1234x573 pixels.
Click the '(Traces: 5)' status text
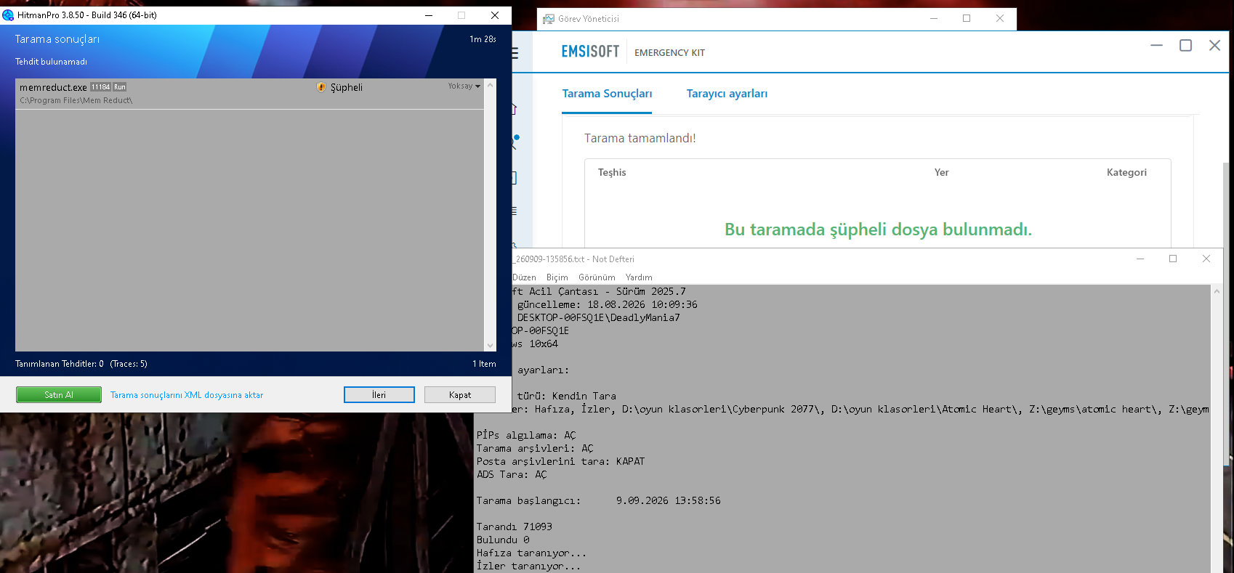pos(129,364)
